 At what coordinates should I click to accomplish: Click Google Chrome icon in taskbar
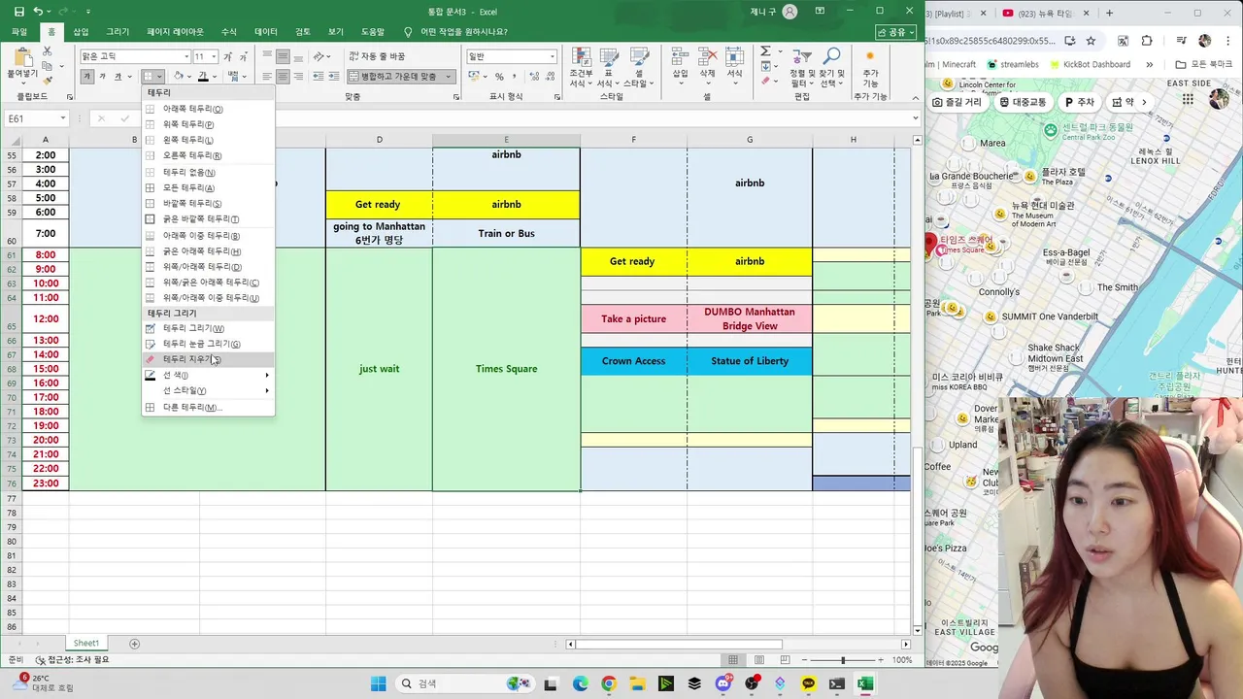[608, 683]
